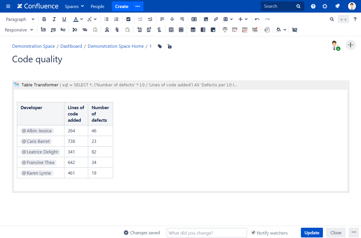Image resolution: width=361 pixels, height=238 pixels.
Task: Open the People menu
Action: 97,6
